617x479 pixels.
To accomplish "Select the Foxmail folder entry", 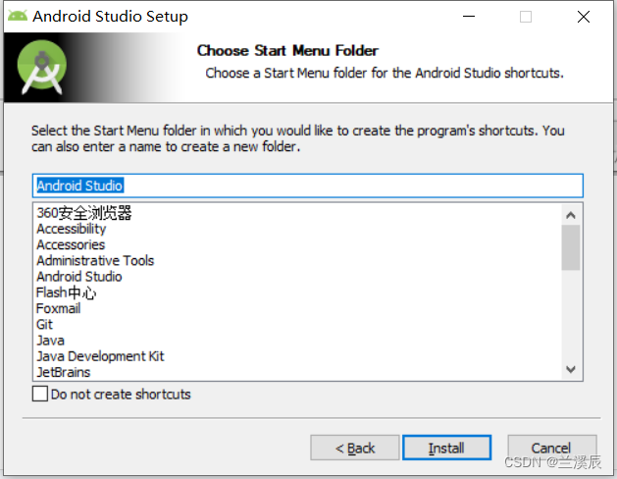I will point(58,308).
